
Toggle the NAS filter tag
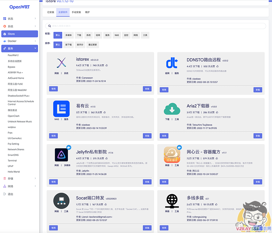117,35
